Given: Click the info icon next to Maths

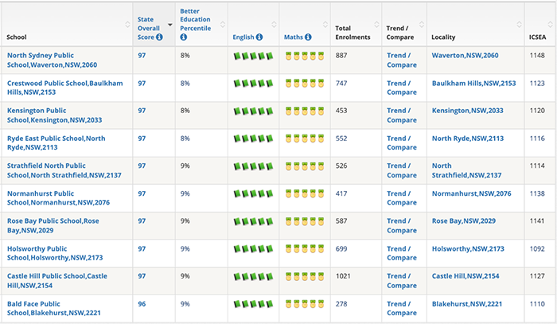Looking at the screenshot, I should pos(308,37).
